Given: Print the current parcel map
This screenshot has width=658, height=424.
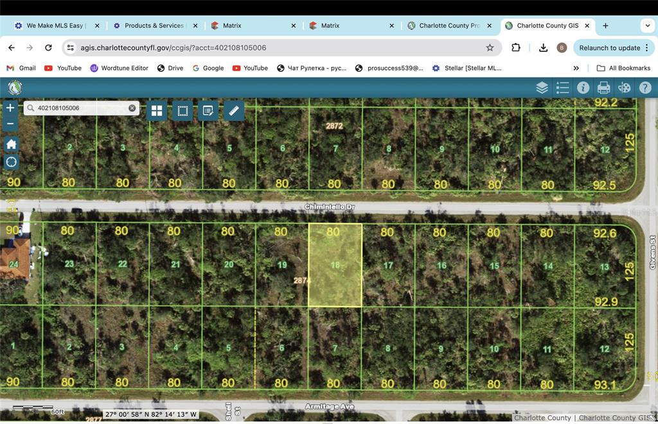Looking at the screenshot, I should (603, 88).
